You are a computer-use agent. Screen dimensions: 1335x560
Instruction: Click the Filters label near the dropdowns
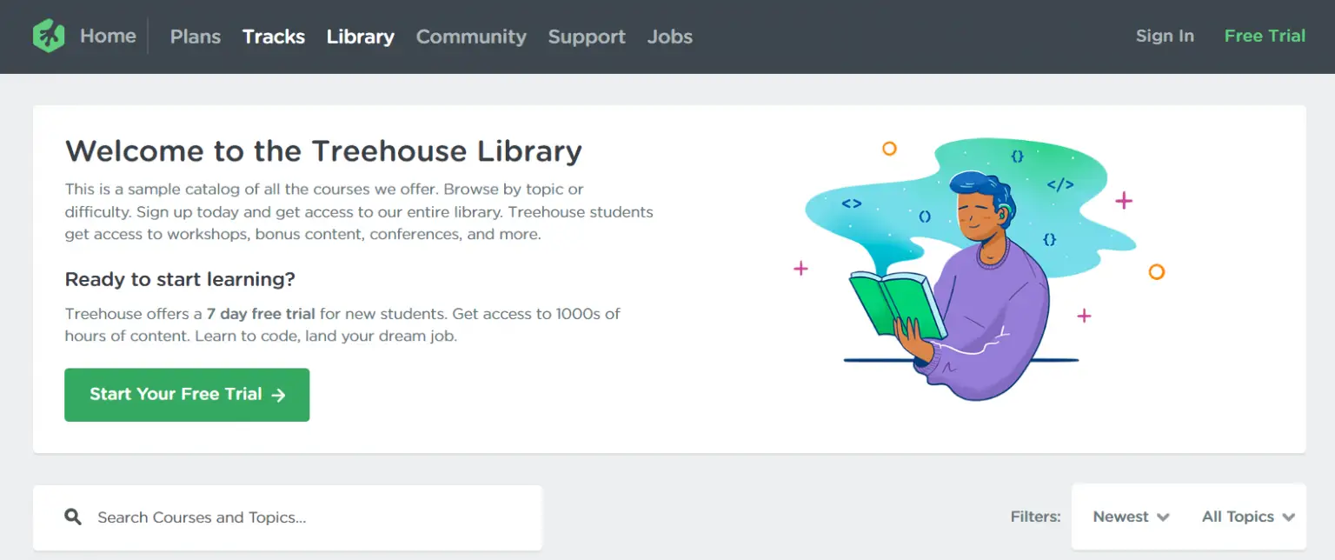click(x=1035, y=516)
